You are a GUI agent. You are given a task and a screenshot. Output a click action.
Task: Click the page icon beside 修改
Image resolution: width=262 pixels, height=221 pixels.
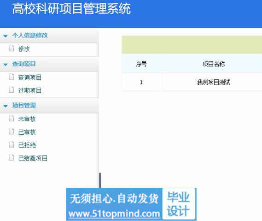pyautogui.click(x=12, y=48)
